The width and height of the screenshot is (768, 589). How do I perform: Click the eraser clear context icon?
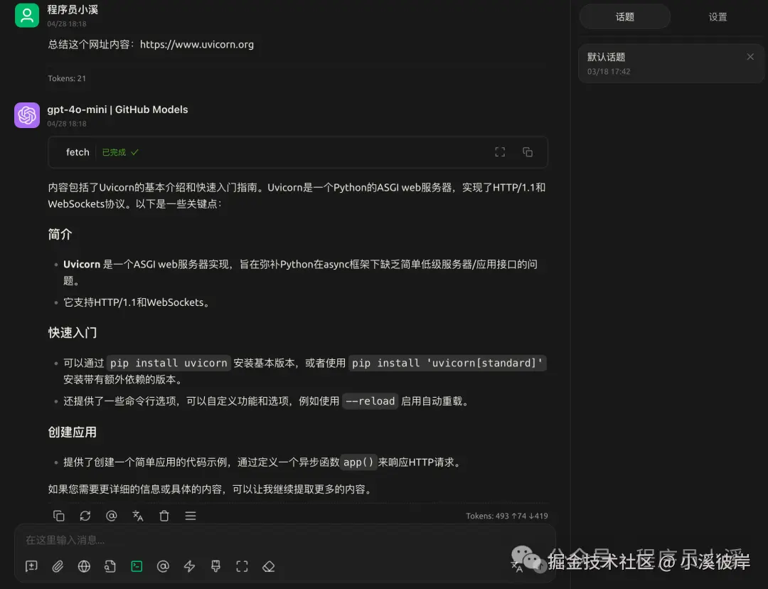pos(268,566)
